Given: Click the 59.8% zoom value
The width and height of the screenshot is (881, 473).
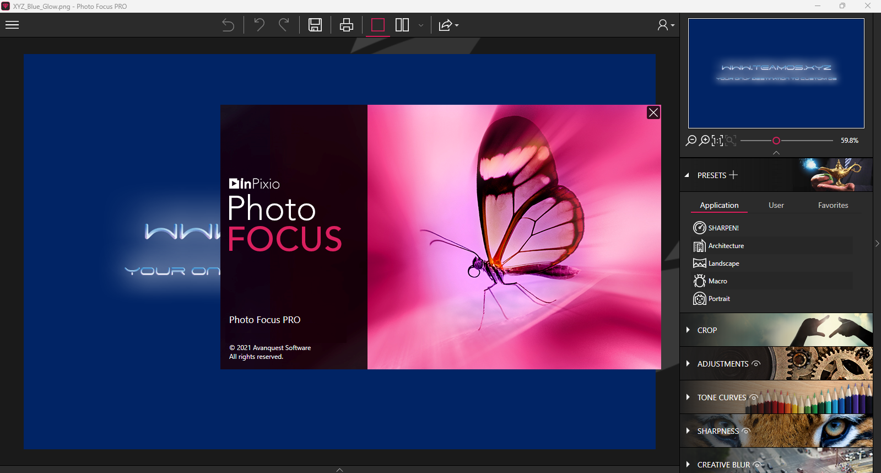Looking at the screenshot, I should click(849, 141).
